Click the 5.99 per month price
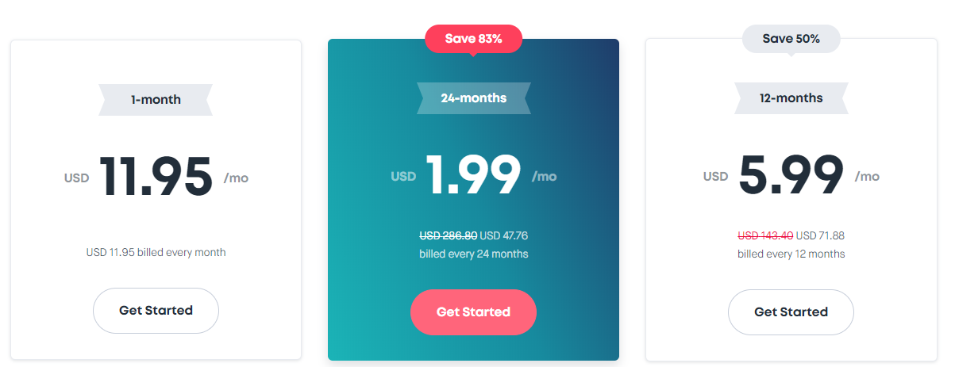This screenshot has height=367, width=955. pos(791,174)
